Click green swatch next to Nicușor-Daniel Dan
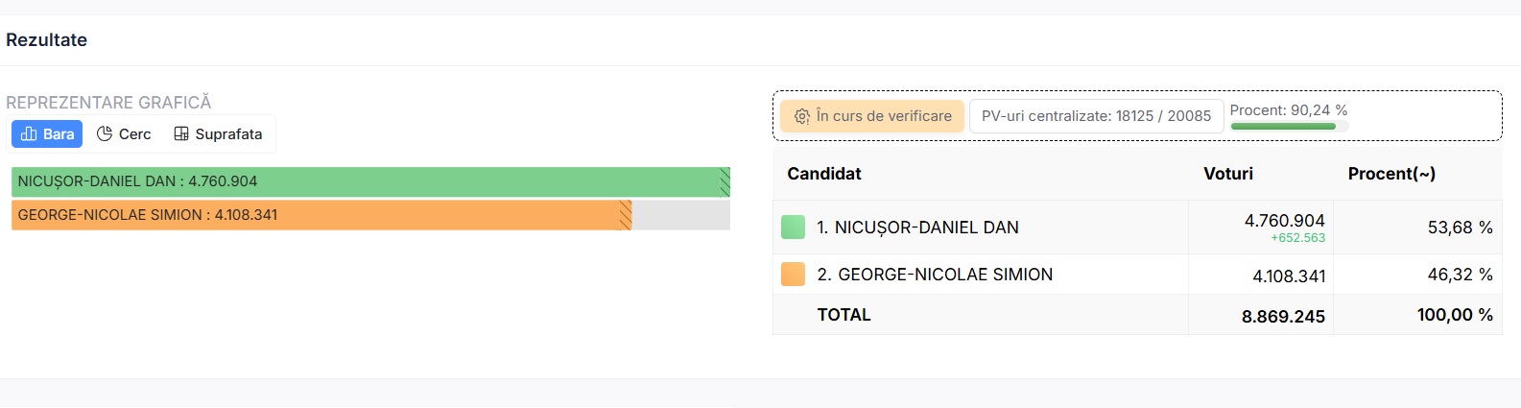Screen dimensions: 1521x408 coord(793,228)
